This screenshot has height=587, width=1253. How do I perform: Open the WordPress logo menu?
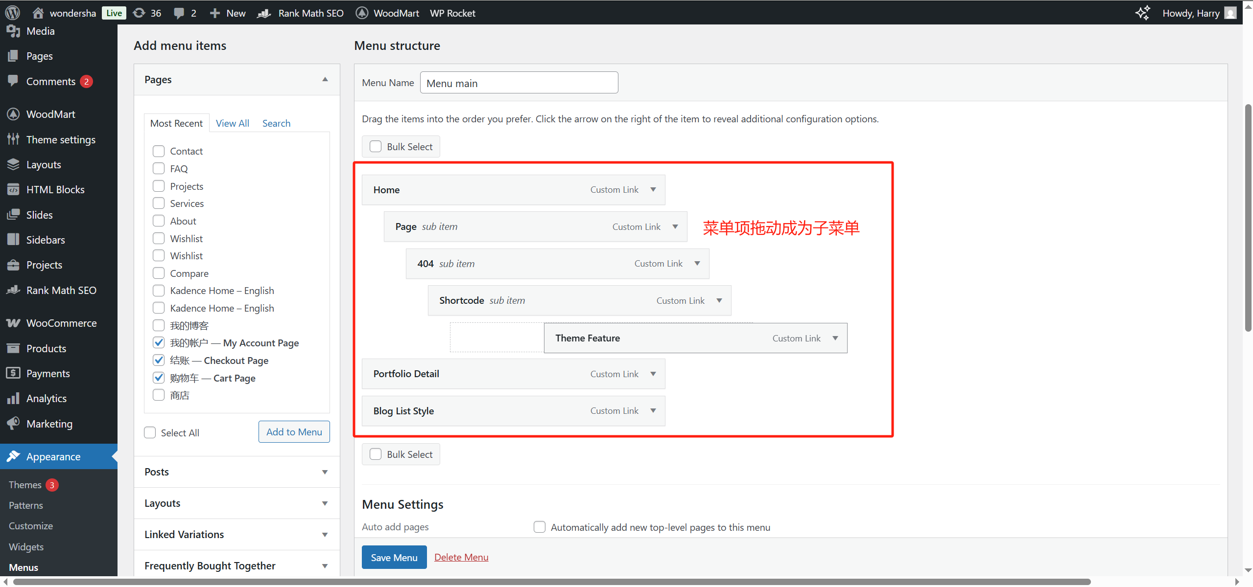(12, 13)
